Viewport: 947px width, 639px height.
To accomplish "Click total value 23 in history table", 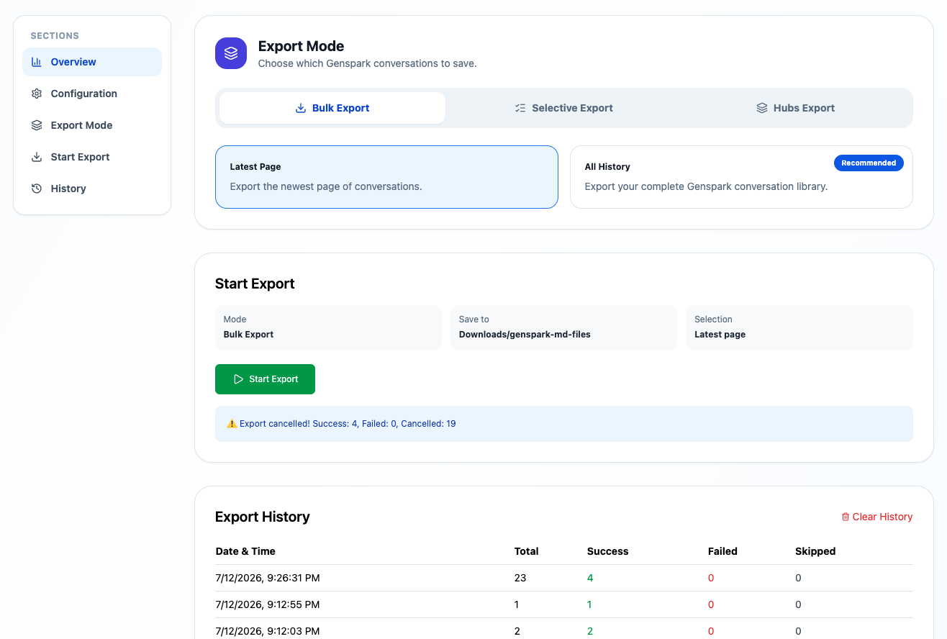I will (x=520, y=578).
